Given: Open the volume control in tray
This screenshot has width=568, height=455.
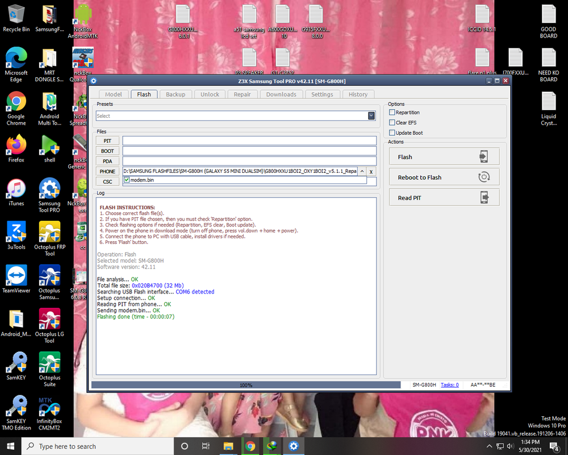Looking at the screenshot, I should point(511,446).
